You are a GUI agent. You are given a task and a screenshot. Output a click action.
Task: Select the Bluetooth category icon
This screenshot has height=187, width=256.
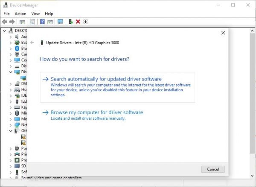[17, 49]
